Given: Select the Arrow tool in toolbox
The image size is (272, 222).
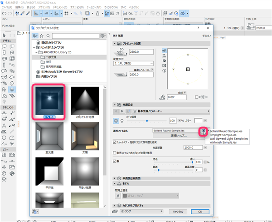Looking at the screenshot, I should tap(4, 35).
